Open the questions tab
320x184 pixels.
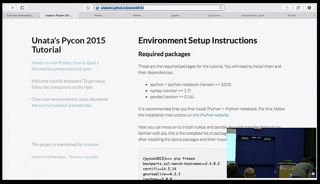tap(214, 15)
